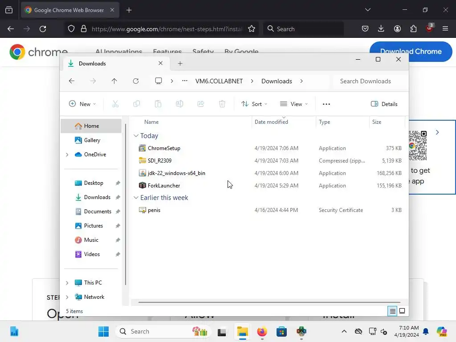This screenshot has width=456, height=342.
Task: Expand This PC in navigation pane
Action: tap(67, 283)
